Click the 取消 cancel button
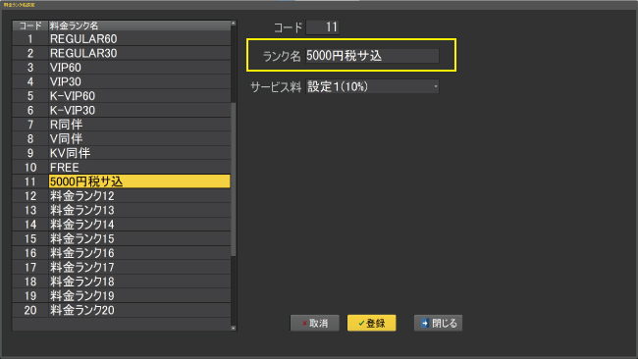 (314, 324)
